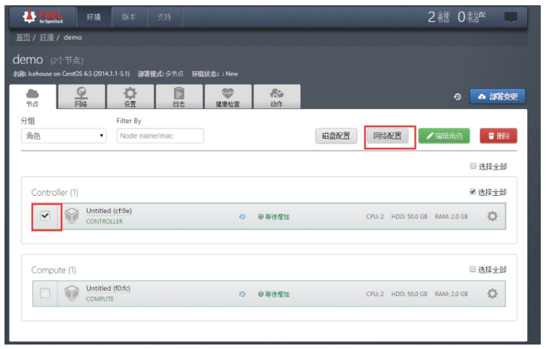This screenshot has width=549, height=349.
Task: Open the 节点 nodes tab
Action: pyautogui.click(x=32, y=97)
